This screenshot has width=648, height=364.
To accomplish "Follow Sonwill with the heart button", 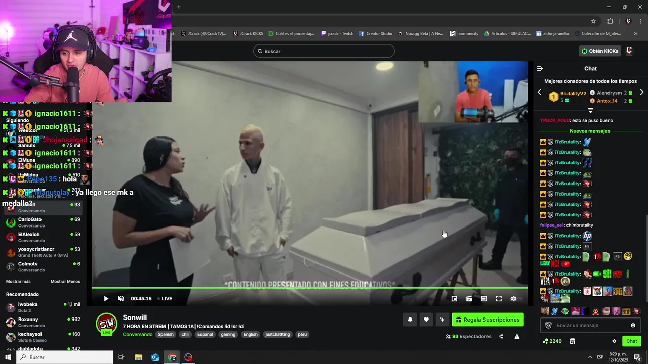I will click(426, 320).
